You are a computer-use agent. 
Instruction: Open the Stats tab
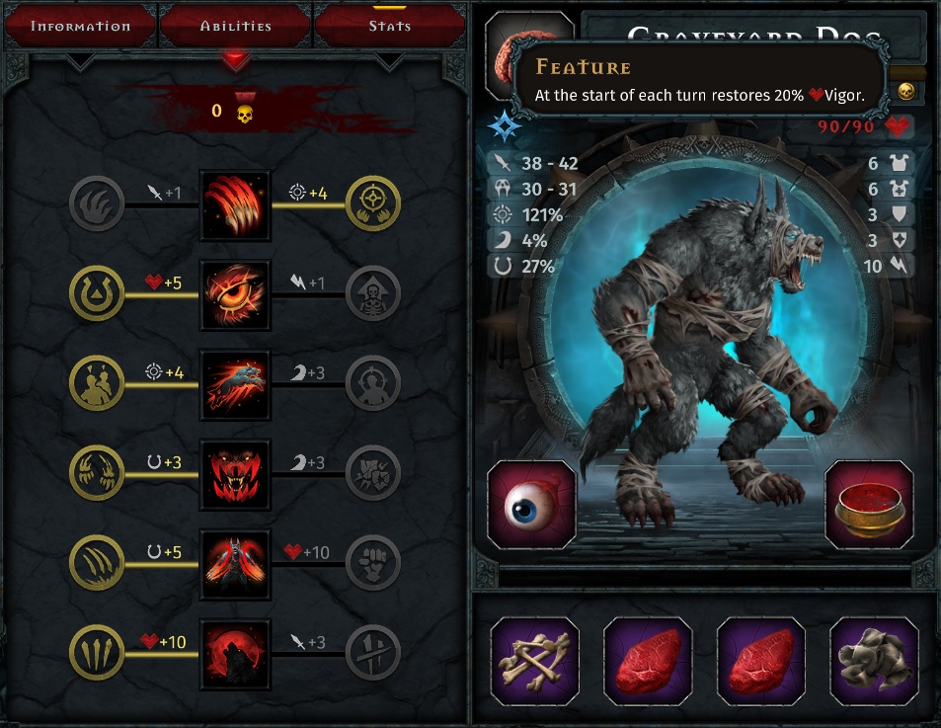[390, 26]
